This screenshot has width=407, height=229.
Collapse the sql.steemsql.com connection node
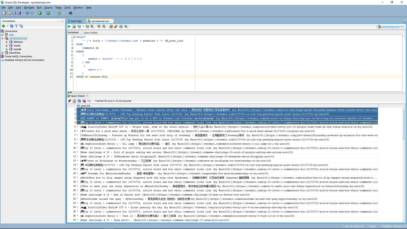click(x=2, y=38)
